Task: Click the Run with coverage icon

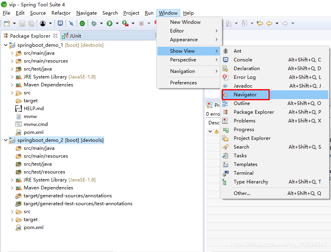Action: click(125, 23)
